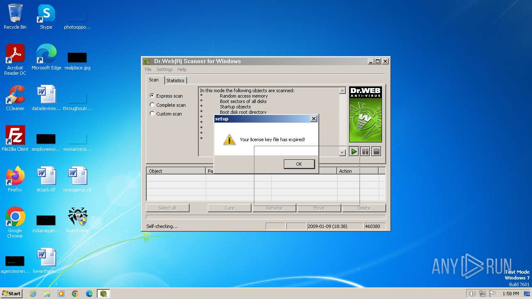Select Complete scan option
532x299 pixels.
(x=168, y=105)
